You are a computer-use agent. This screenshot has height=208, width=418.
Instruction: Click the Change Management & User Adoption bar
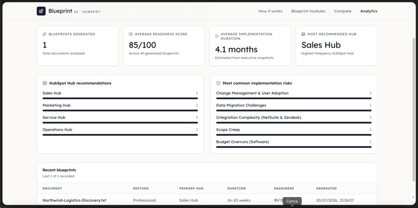(294, 98)
